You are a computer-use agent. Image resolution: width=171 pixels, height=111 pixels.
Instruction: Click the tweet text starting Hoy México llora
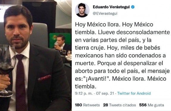[122, 55]
